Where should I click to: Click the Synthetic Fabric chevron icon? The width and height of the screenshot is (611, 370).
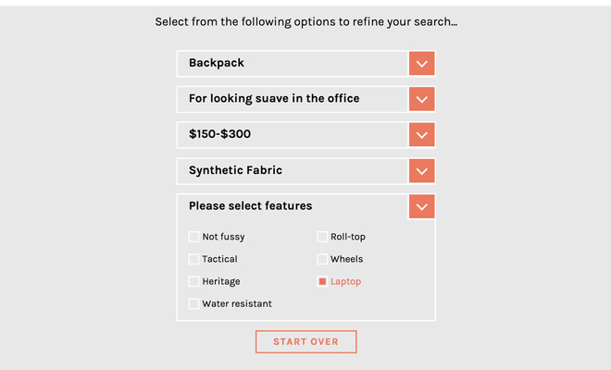pos(421,171)
